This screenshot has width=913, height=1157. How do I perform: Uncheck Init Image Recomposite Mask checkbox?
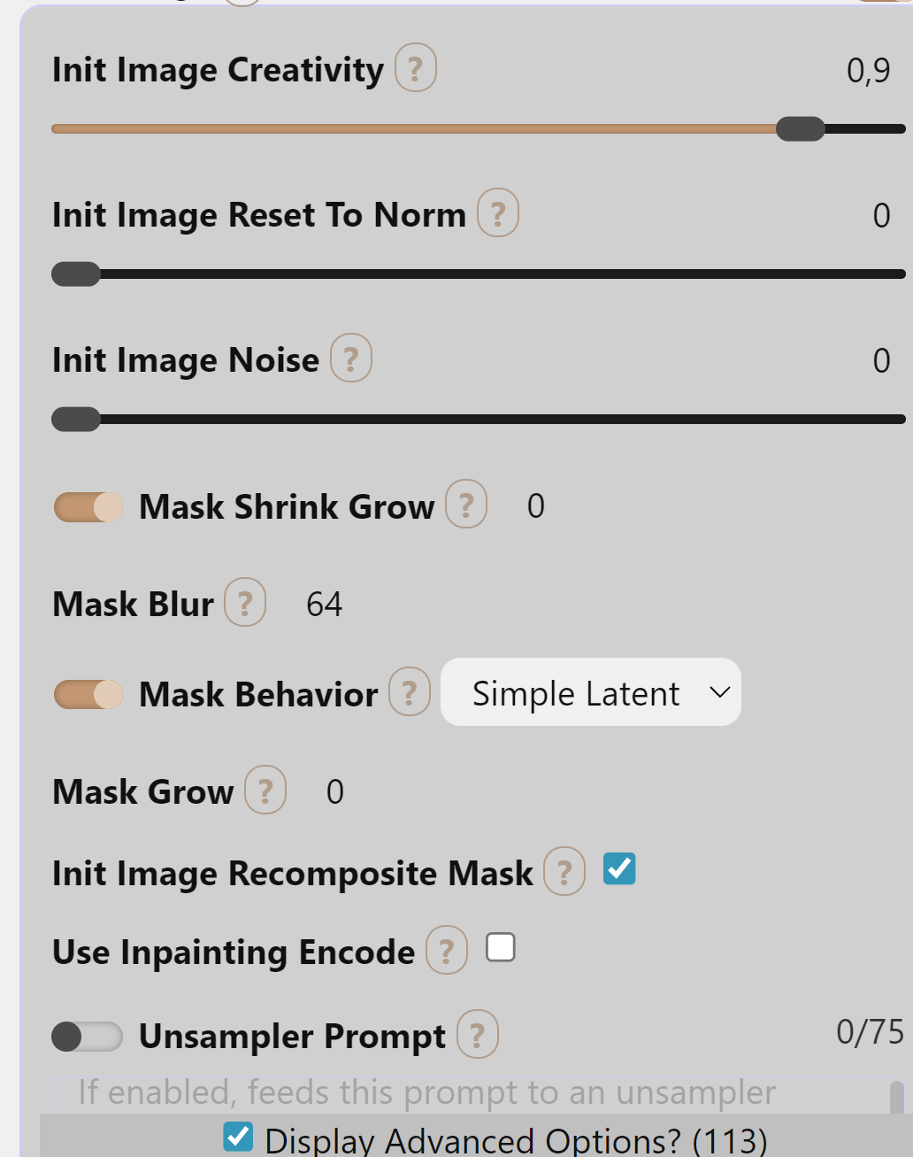click(619, 869)
